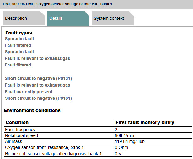Click the first Sporadic fault entry
The image size is (193, 159).
(x=19, y=39)
